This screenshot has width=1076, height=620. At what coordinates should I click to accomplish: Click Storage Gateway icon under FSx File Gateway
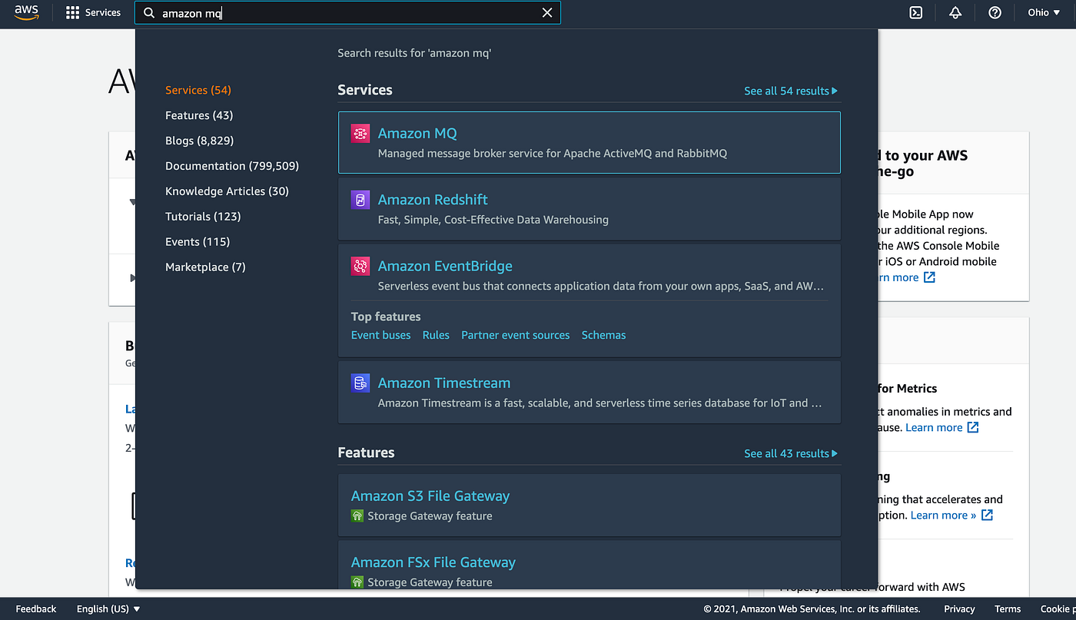point(357,582)
